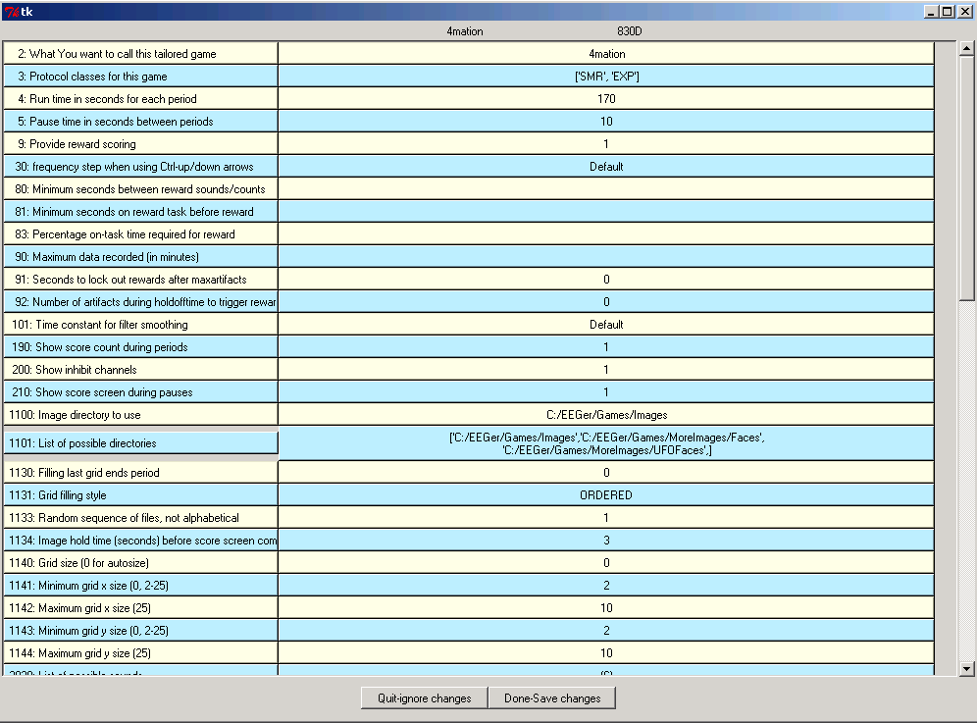Image resolution: width=977 pixels, height=723 pixels.
Task: Click '1134: Image hold time' label
Action: pyautogui.click(x=141, y=540)
